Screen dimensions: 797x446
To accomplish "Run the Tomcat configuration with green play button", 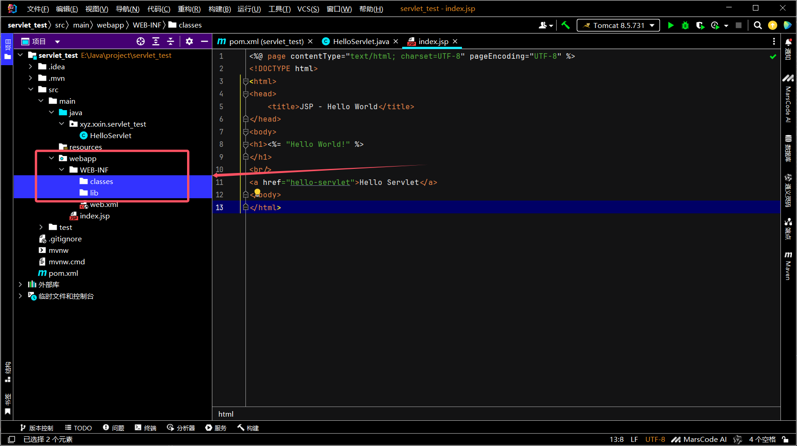I will click(x=671, y=26).
